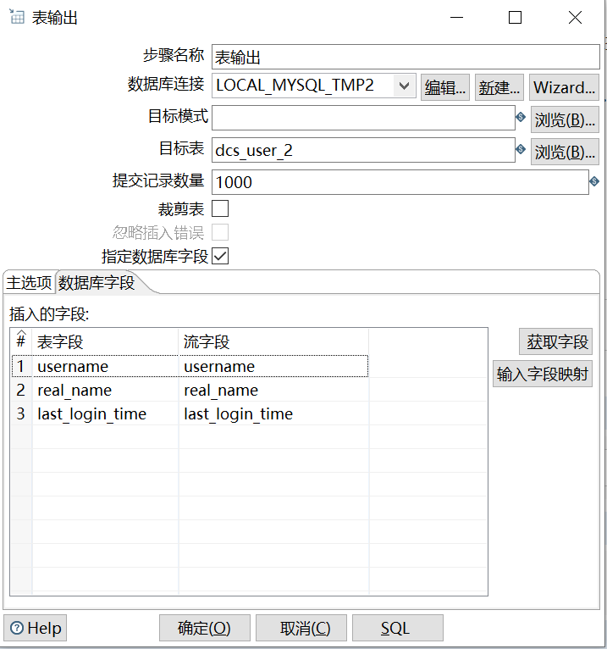This screenshot has width=607, height=649.
Task: Click the 获取字段 button
Action: pyautogui.click(x=555, y=341)
